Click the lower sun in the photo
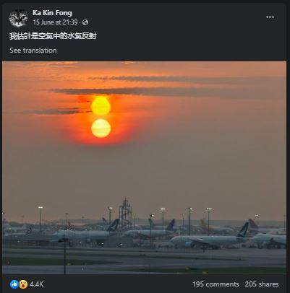Viewport: 290px width, 293px height. coord(101,128)
